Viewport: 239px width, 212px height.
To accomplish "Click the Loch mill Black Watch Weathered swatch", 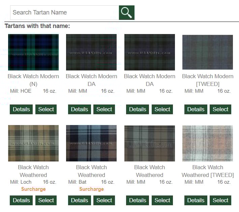I will [33, 143].
